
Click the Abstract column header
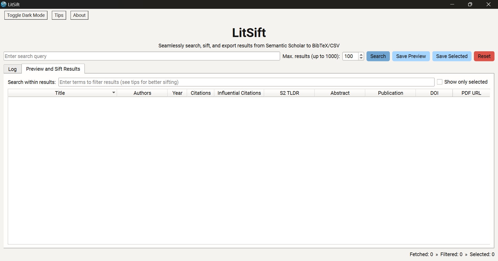tap(340, 93)
